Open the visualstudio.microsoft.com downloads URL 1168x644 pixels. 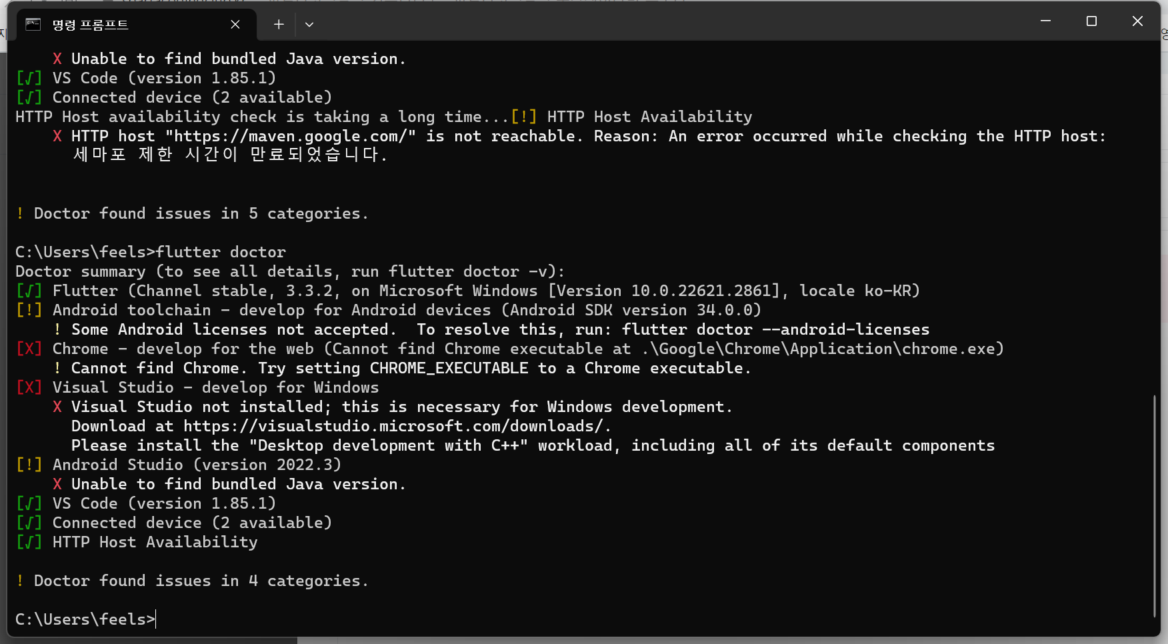coord(393,426)
